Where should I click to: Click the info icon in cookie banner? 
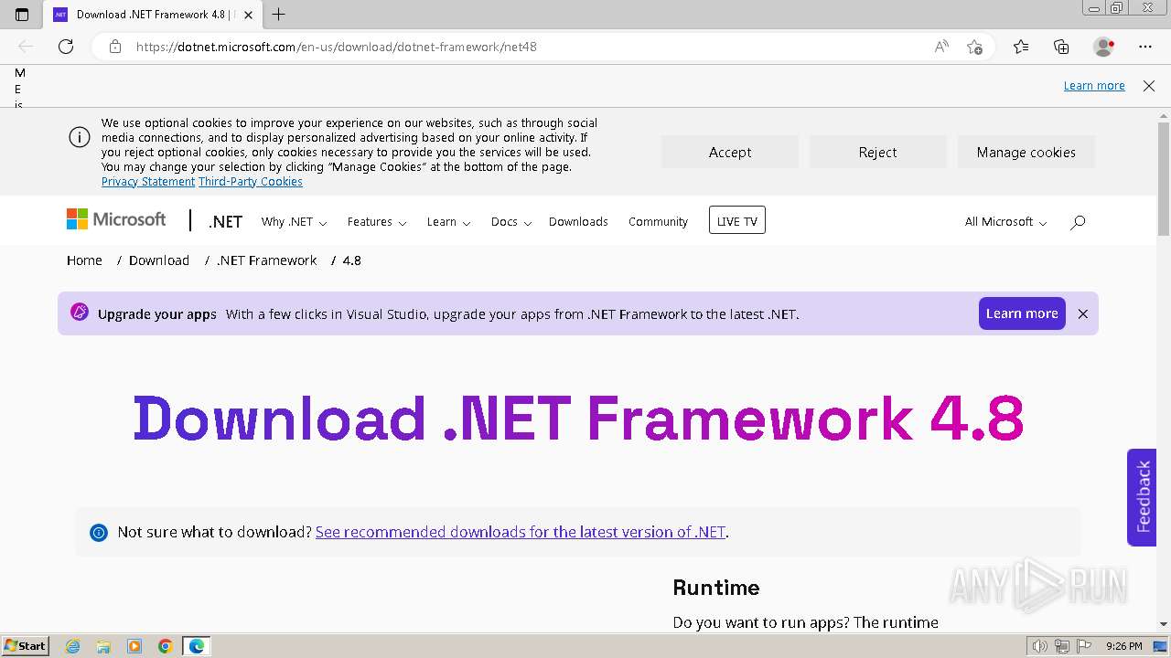(80, 137)
